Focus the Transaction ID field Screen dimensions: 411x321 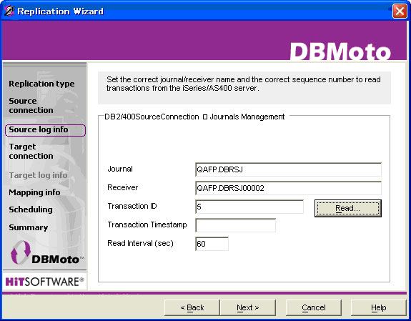coord(249,207)
